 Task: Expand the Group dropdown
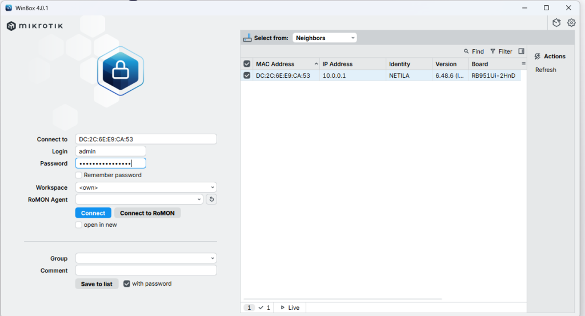coord(146,258)
